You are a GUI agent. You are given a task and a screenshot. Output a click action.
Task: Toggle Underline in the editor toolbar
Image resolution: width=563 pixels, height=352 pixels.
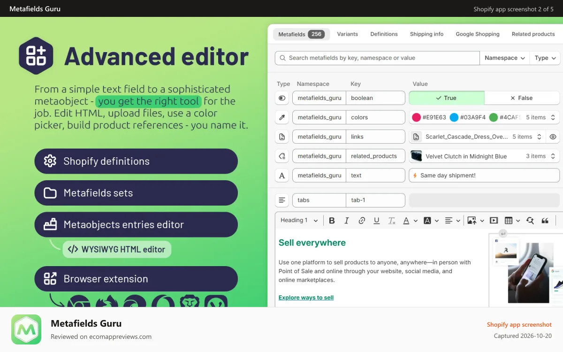point(376,221)
